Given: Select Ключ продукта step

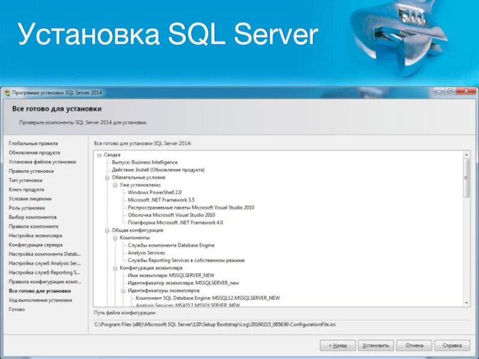Looking at the screenshot, I should tap(26, 190).
